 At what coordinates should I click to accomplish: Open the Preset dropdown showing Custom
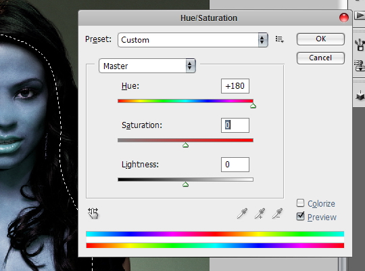(193, 40)
